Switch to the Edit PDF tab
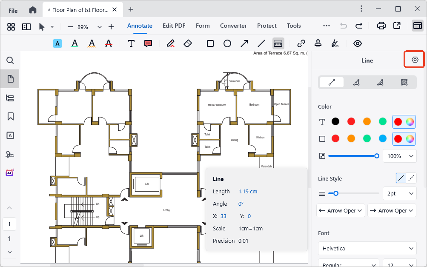Image resolution: width=427 pixels, height=267 pixels. pyautogui.click(x=174, y=26)
